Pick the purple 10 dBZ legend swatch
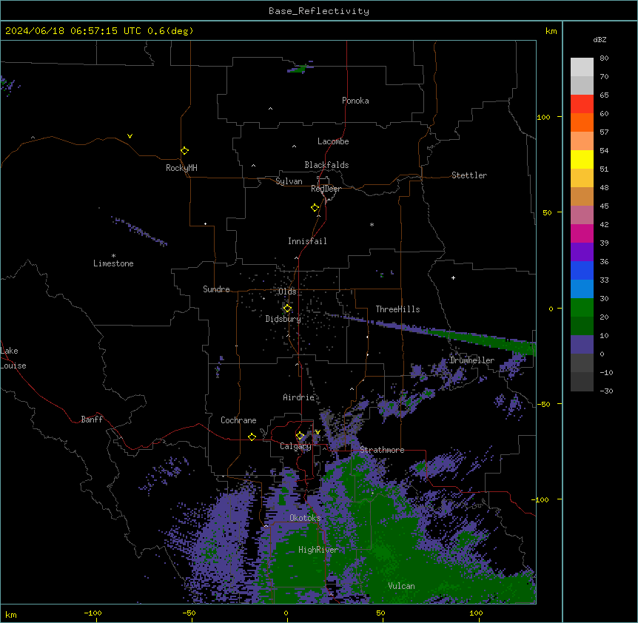This screenshot has height=623, width=638. pos(582,345)
